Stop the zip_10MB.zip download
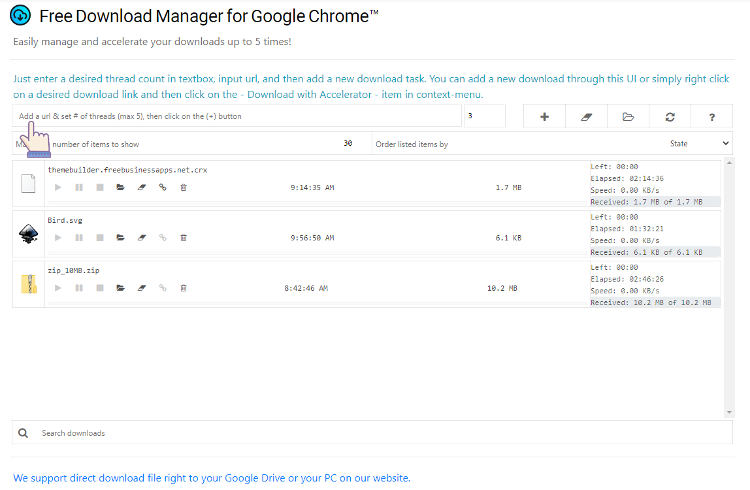 coord(100,288)
